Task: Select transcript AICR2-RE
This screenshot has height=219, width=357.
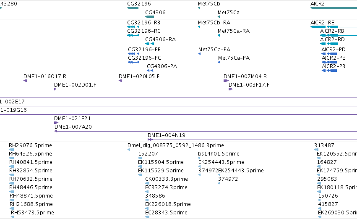Action: pos(323,23)
